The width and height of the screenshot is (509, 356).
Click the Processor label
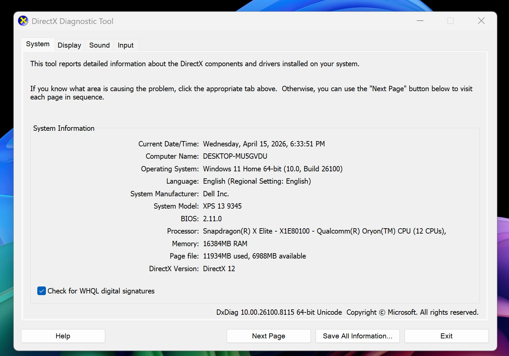tap(183, 231)
